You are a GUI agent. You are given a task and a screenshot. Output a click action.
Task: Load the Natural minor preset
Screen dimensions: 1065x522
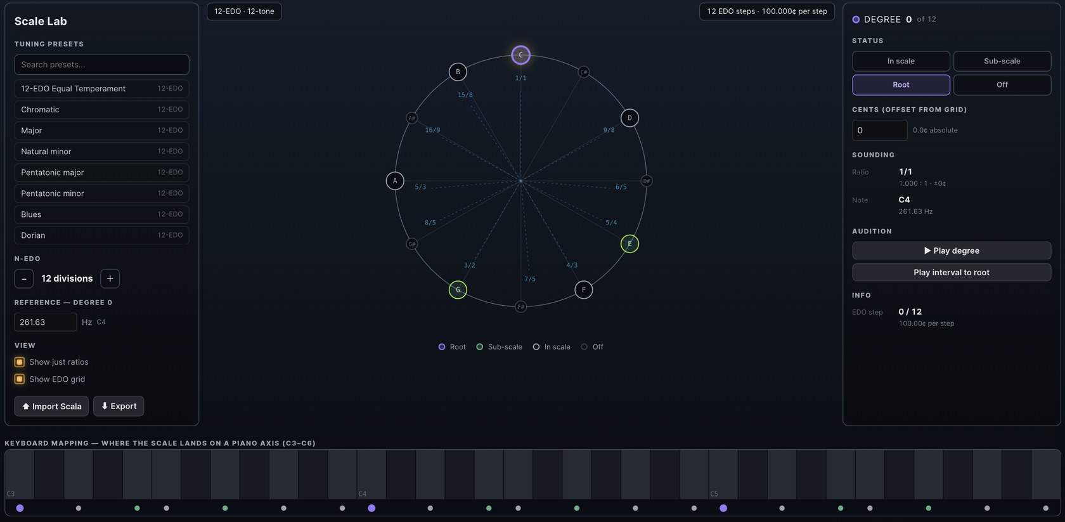coord(101,152)
